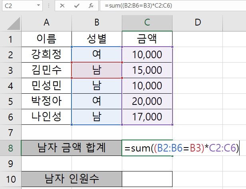Select the cell containing 나인성

(x=46, y=117)
